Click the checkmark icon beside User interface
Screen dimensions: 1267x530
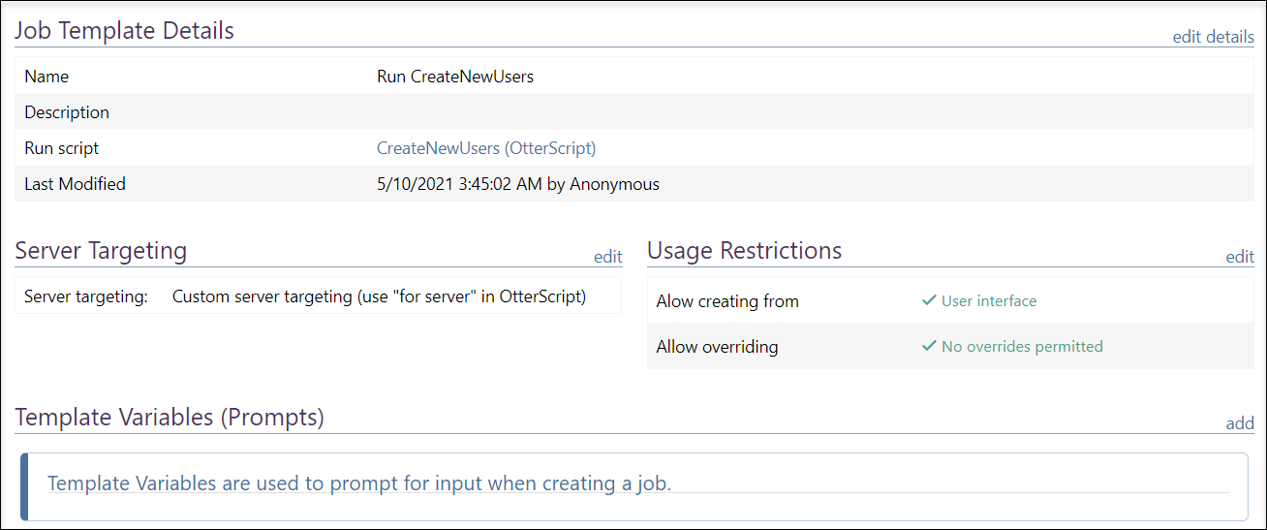click(929, 301)
